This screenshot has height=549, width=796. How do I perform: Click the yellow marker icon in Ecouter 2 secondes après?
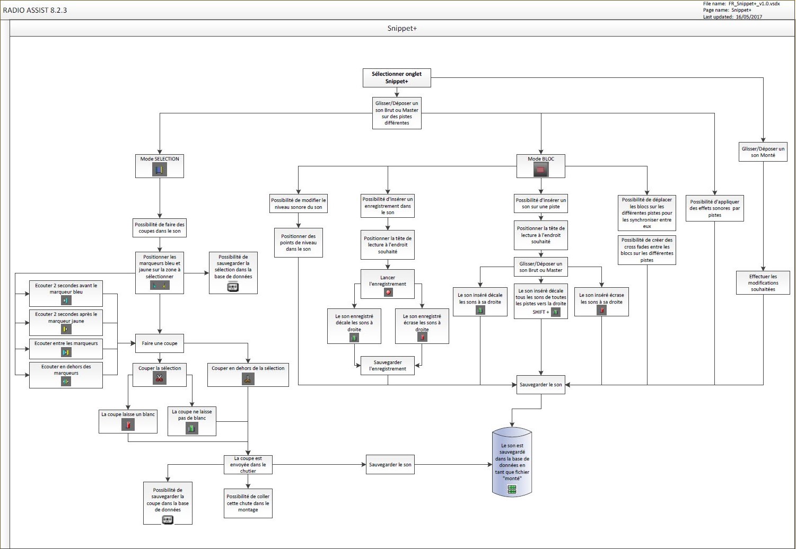pos(66,329)
